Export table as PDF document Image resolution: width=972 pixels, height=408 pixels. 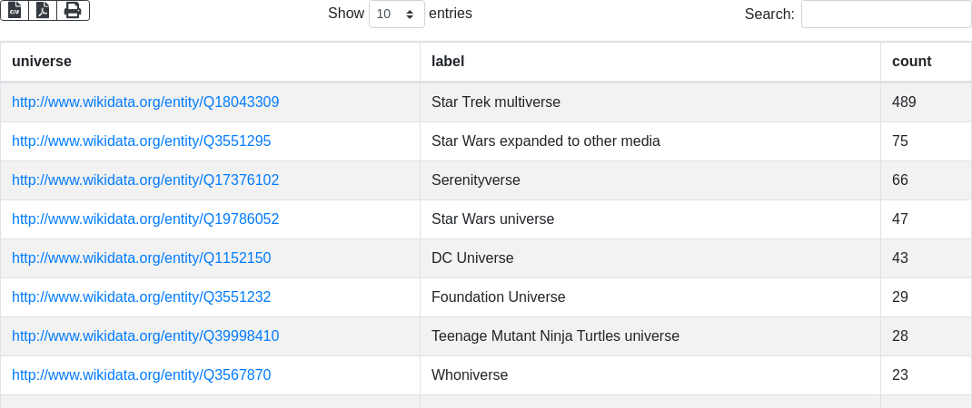(x=43, y=11)
